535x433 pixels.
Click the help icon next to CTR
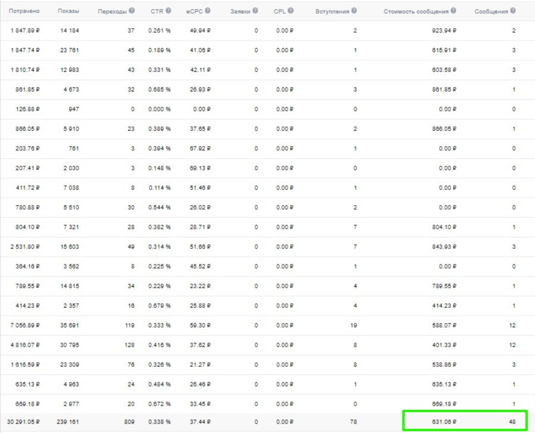coord(168,11)
